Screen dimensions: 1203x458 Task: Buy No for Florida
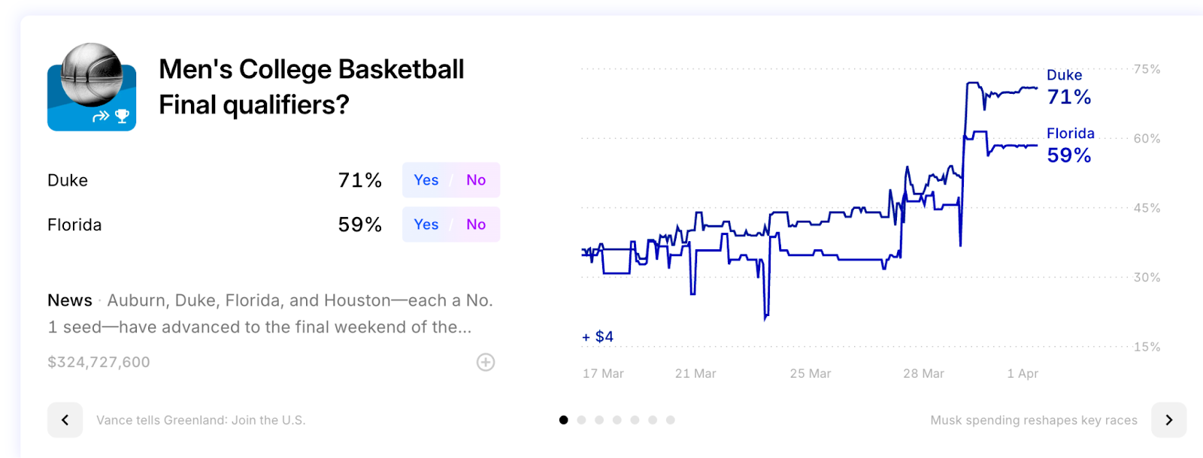pyautogui.click(x=476, y=224)
